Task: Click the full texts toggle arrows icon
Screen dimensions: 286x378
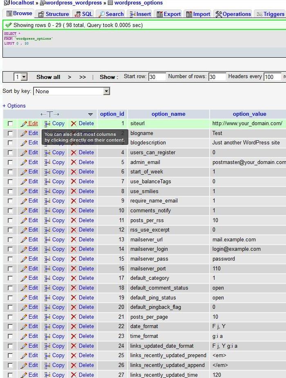Action: click(x=50, y=114)
